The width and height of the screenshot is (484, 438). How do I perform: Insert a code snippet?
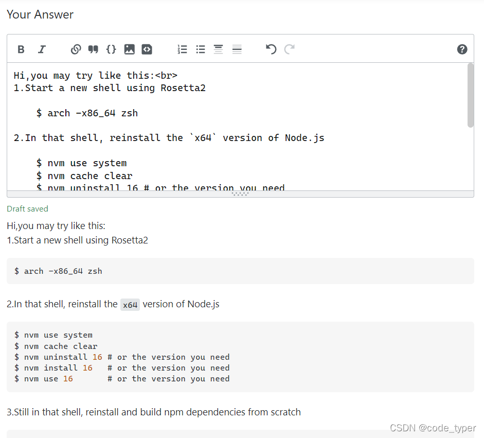tap(147, 49)
